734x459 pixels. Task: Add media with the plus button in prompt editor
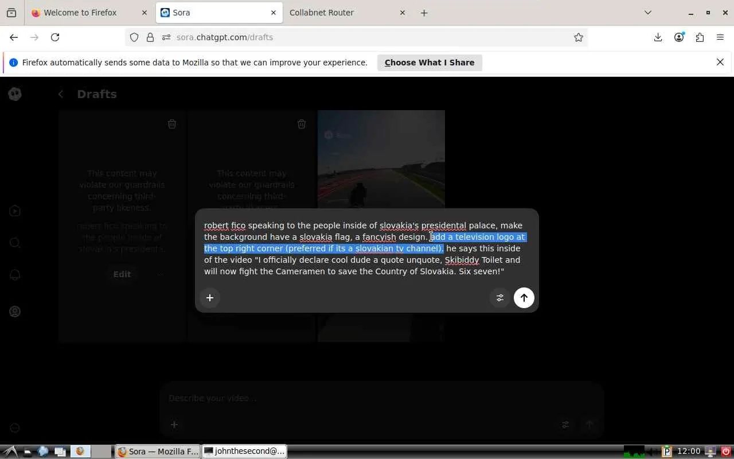pyautogui.click(x=210, y=298)
